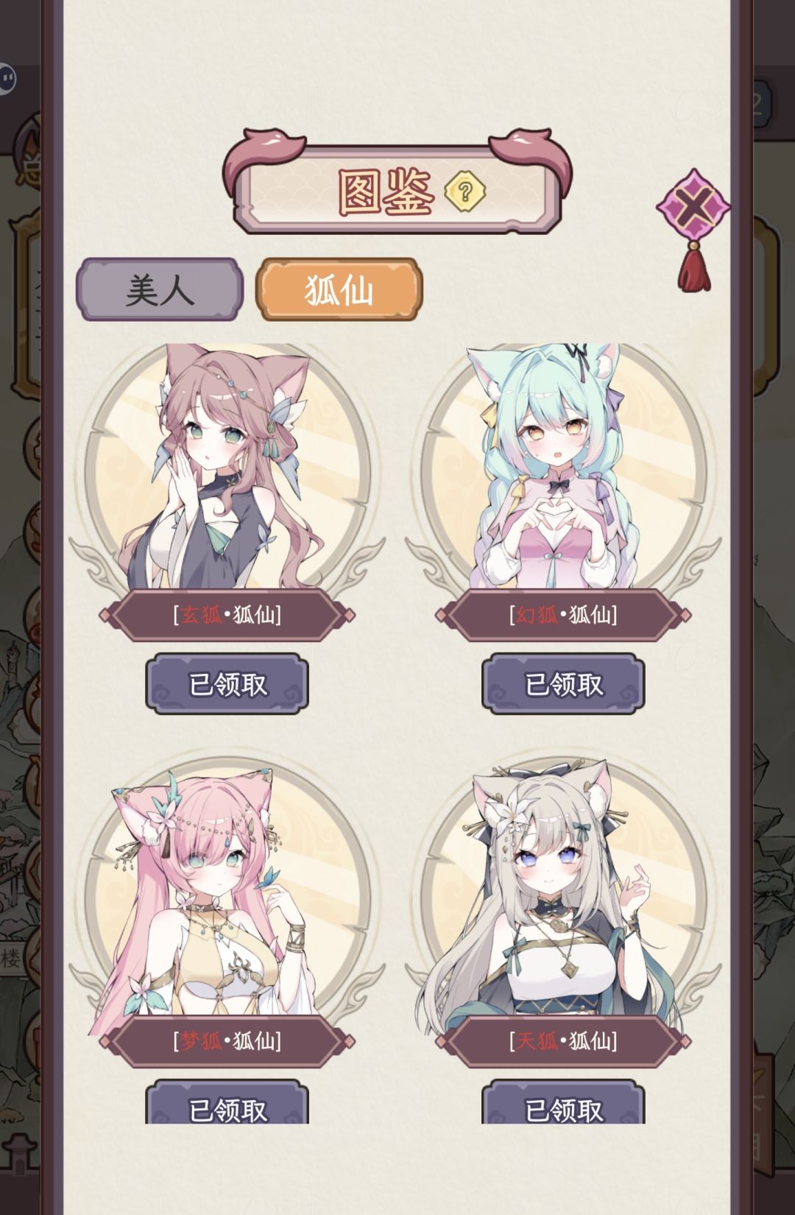795x1215 pixels.
Task: Select the [幻狐•狐仙] name banner
Action: (563, 615)
